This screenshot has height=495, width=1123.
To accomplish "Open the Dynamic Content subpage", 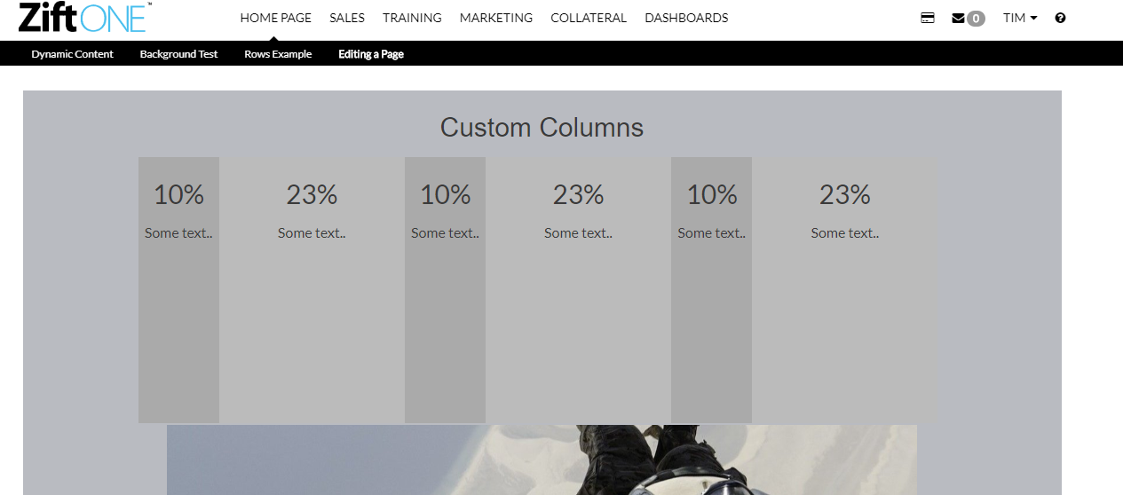I will 72,54.
